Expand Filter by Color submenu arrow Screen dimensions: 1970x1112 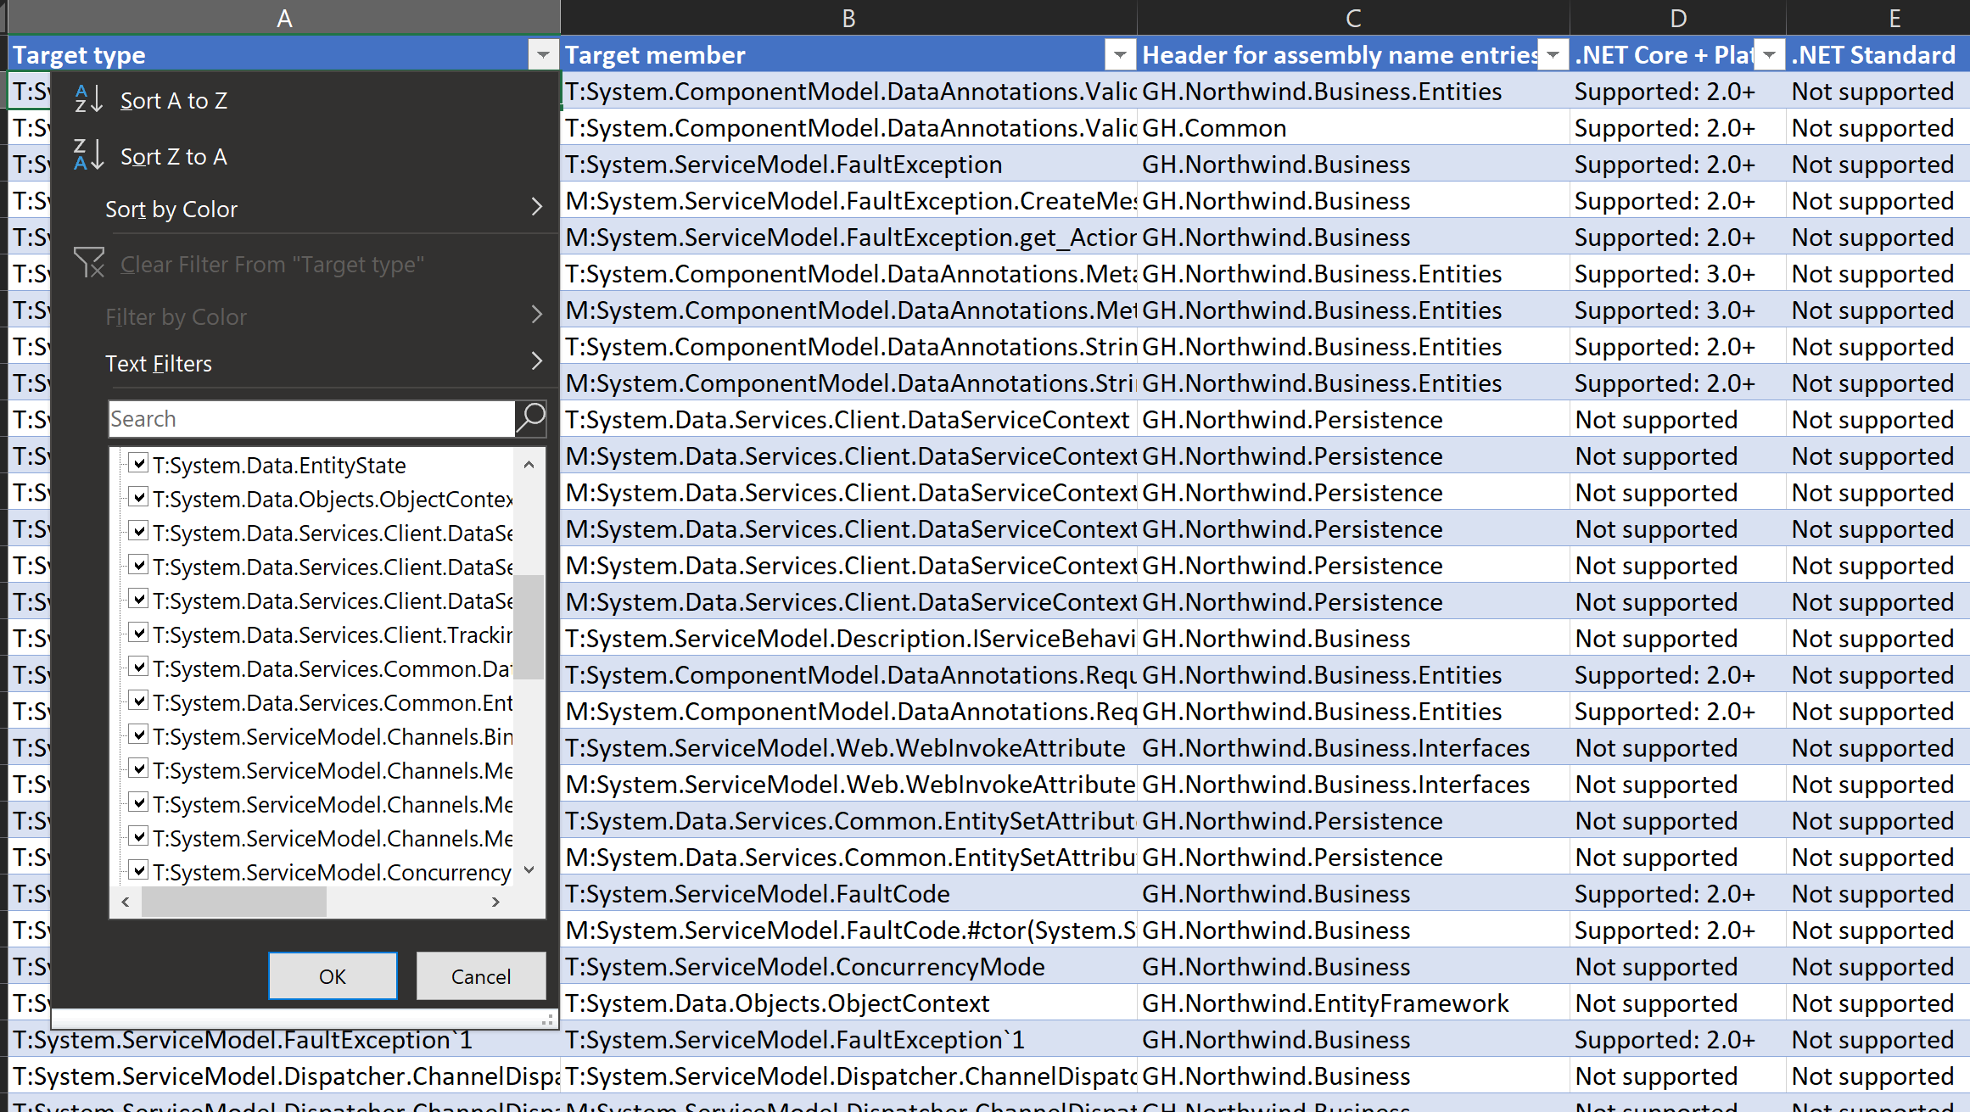pos(536,315)
